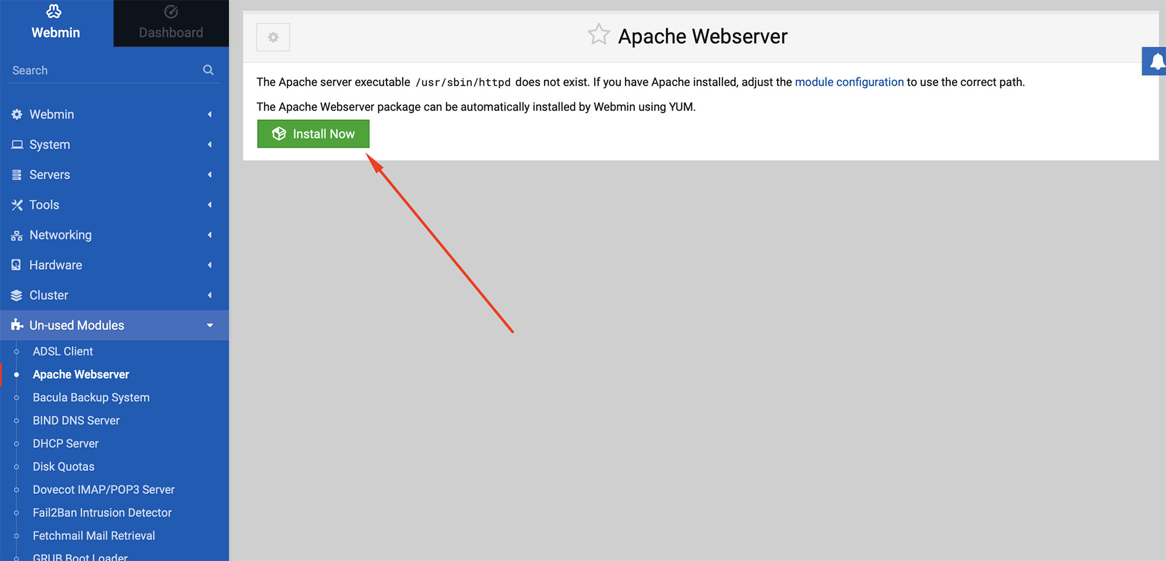The image size is (1166, 561).
Task: Click the server rack icon beside Servers
Action: click(17, 175)
